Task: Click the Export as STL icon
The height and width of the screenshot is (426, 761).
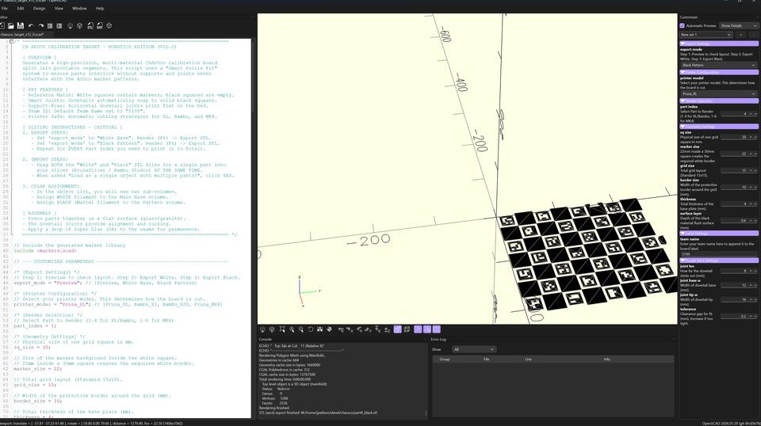Action: [90, 25]
